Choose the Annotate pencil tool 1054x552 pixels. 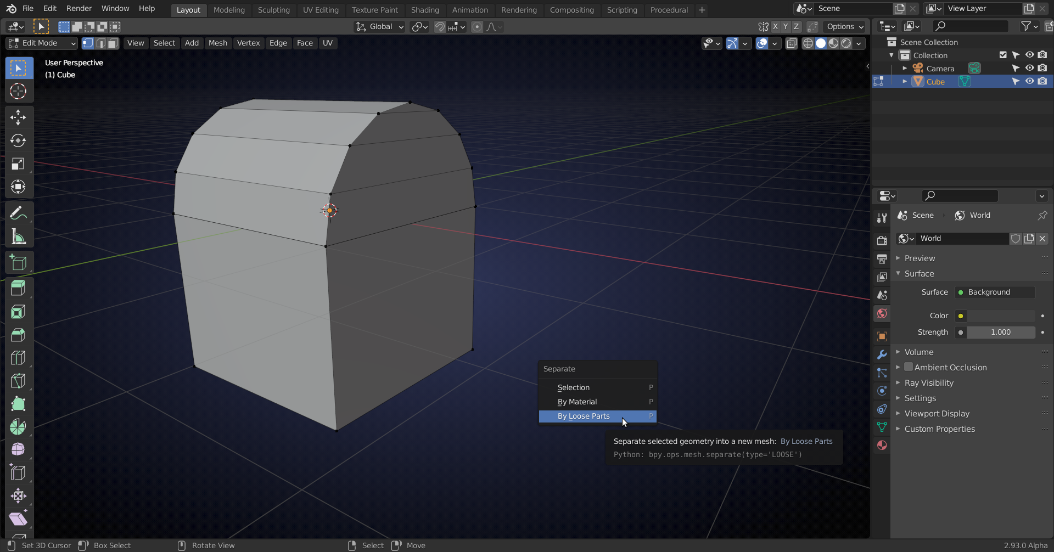click(18, 213)
